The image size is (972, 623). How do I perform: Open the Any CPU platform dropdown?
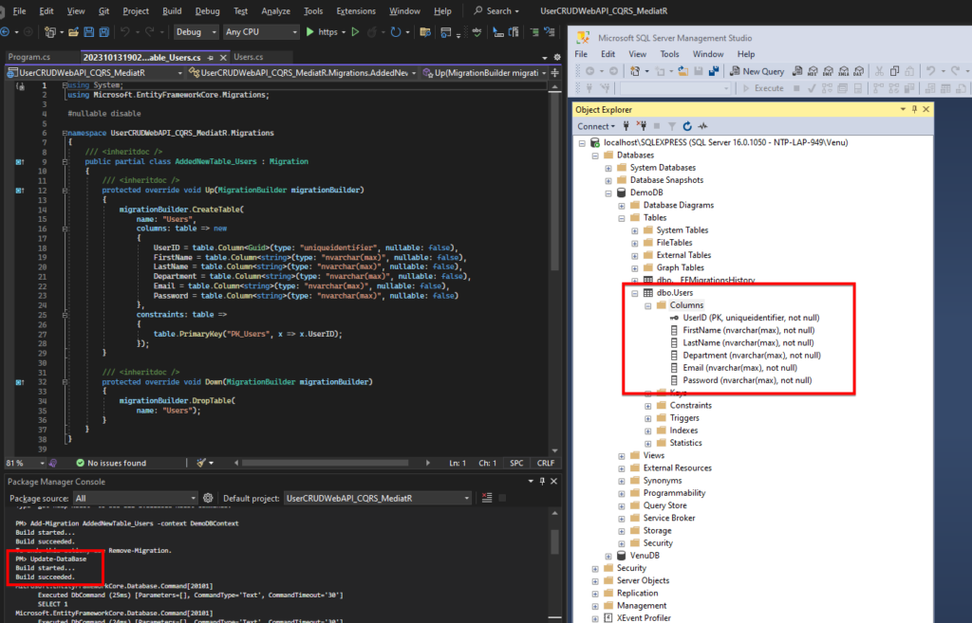261,31
